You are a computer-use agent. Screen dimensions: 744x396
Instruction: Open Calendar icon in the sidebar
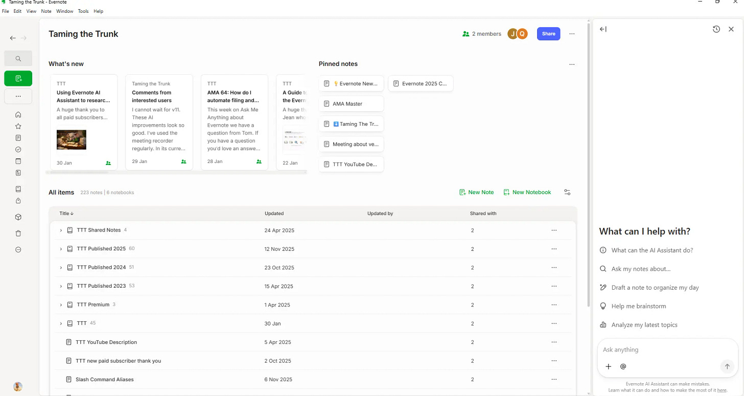click(18, 161)
